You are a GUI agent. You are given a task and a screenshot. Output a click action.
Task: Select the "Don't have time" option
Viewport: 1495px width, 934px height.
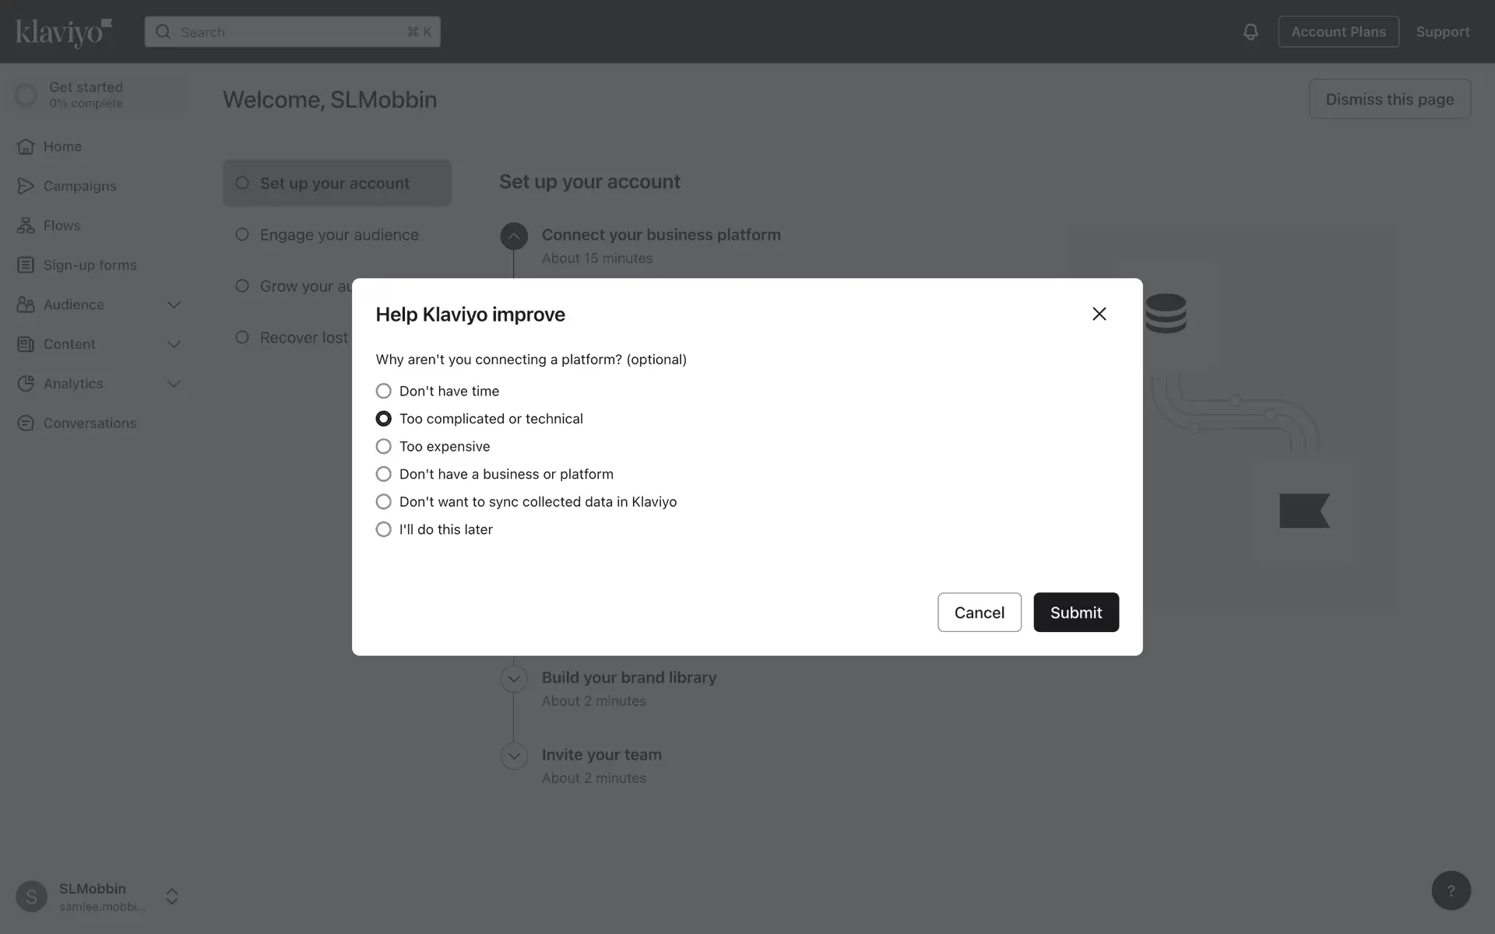384,391
